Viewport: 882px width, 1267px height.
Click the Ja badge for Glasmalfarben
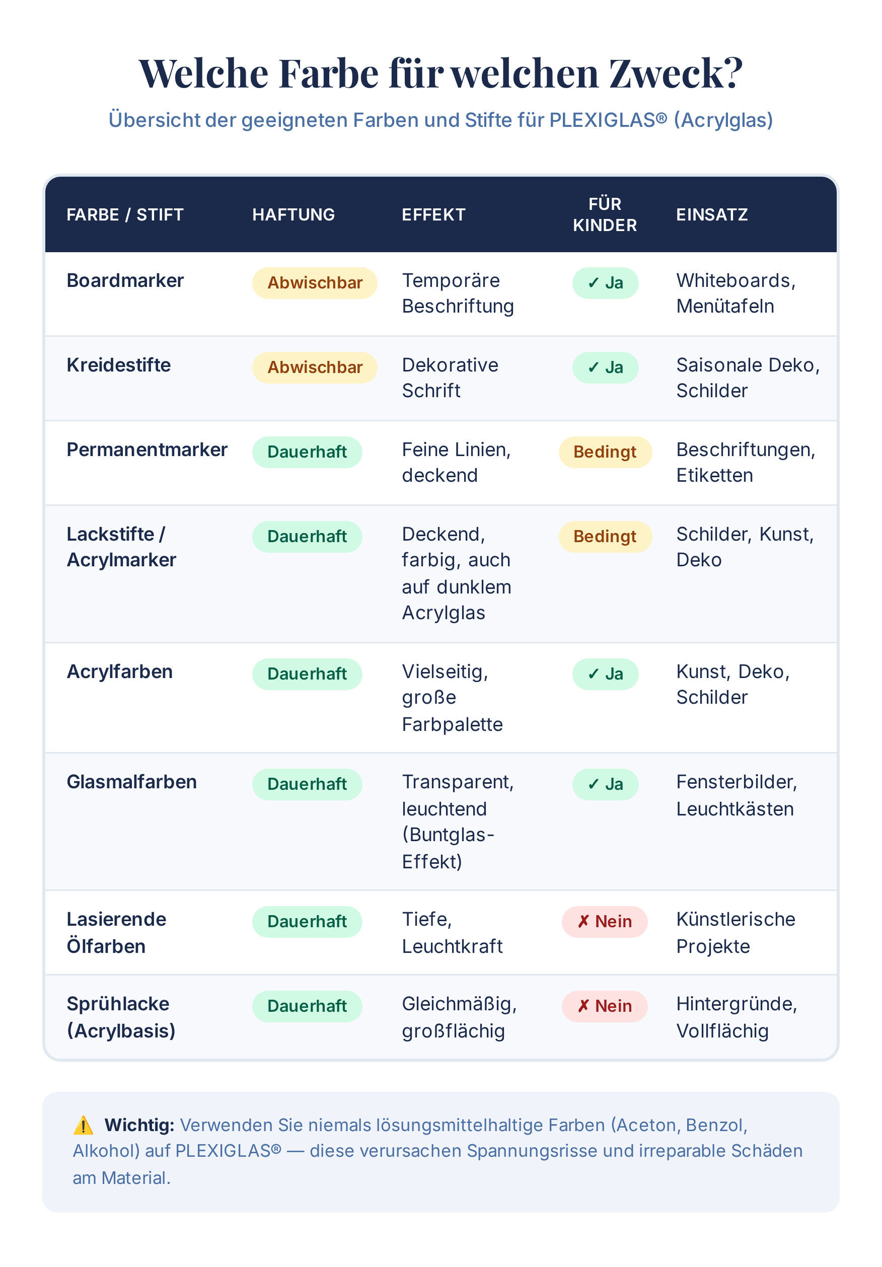[x=605, y=784]
